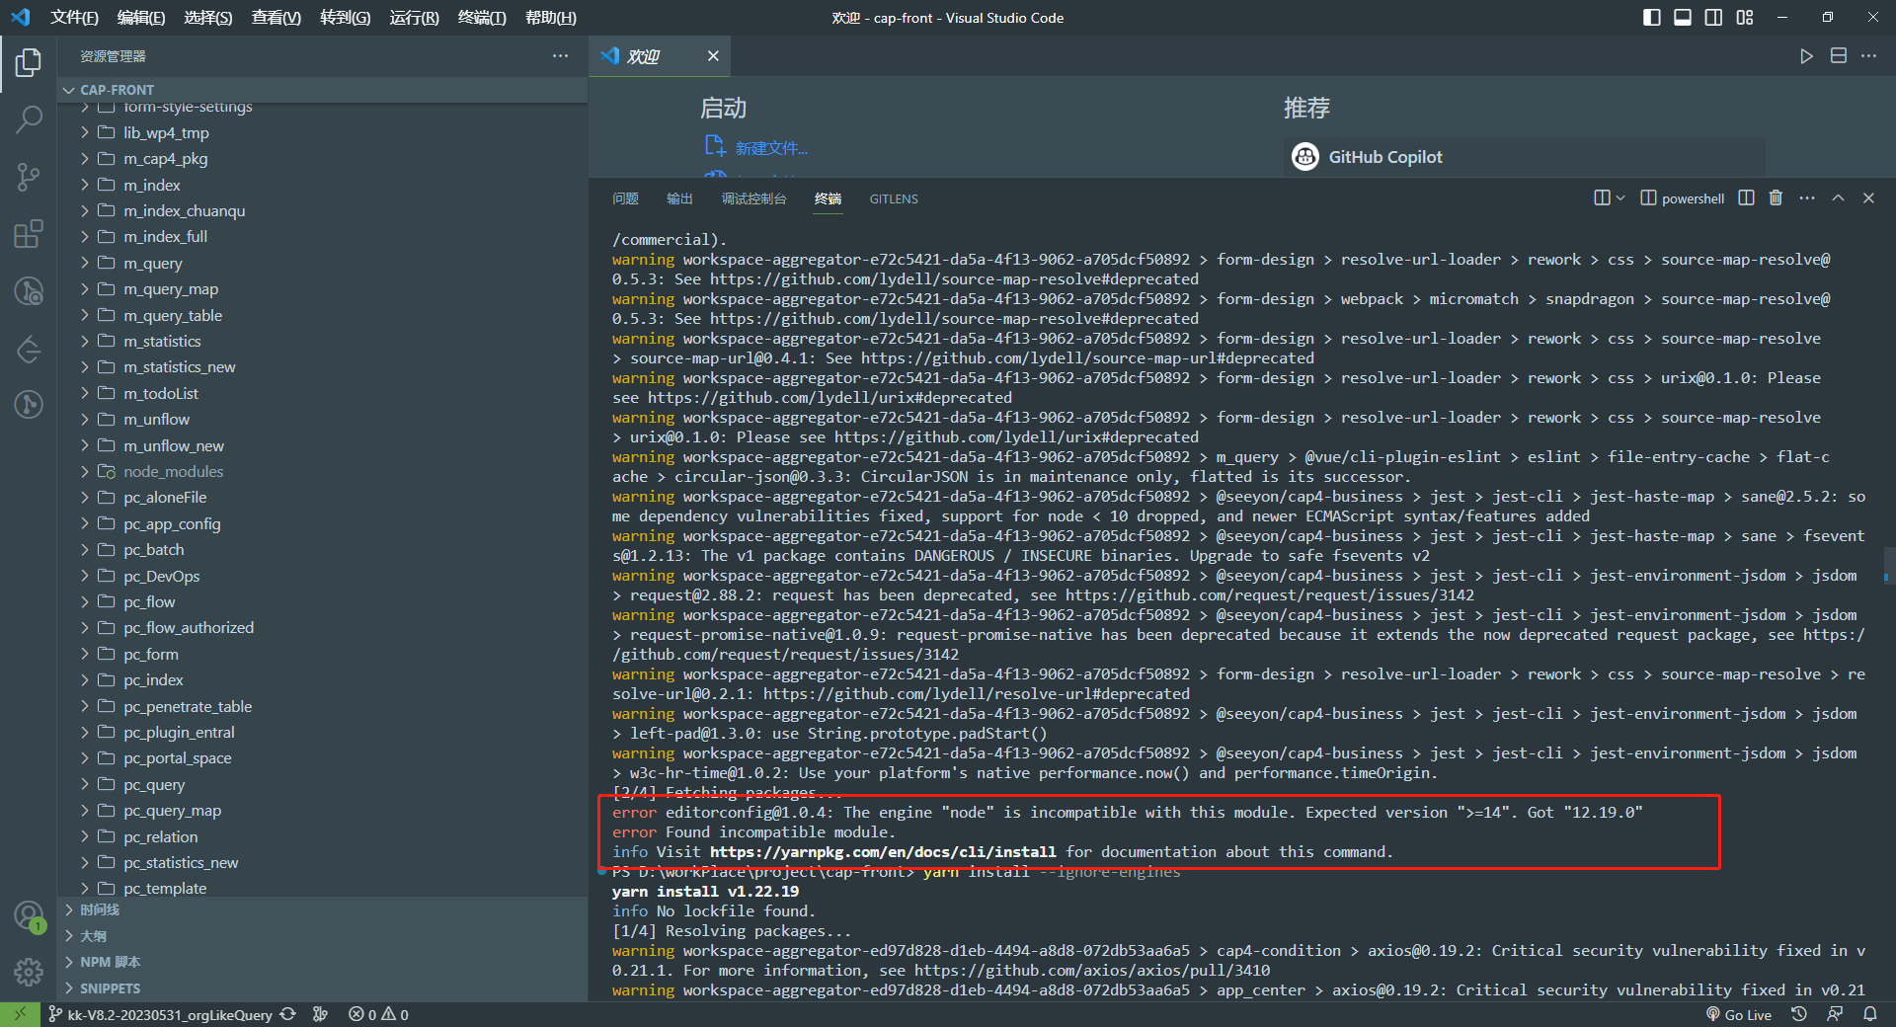Click the 新建文件... link
Viewport: 1896px width, 1027px height.
770,148
